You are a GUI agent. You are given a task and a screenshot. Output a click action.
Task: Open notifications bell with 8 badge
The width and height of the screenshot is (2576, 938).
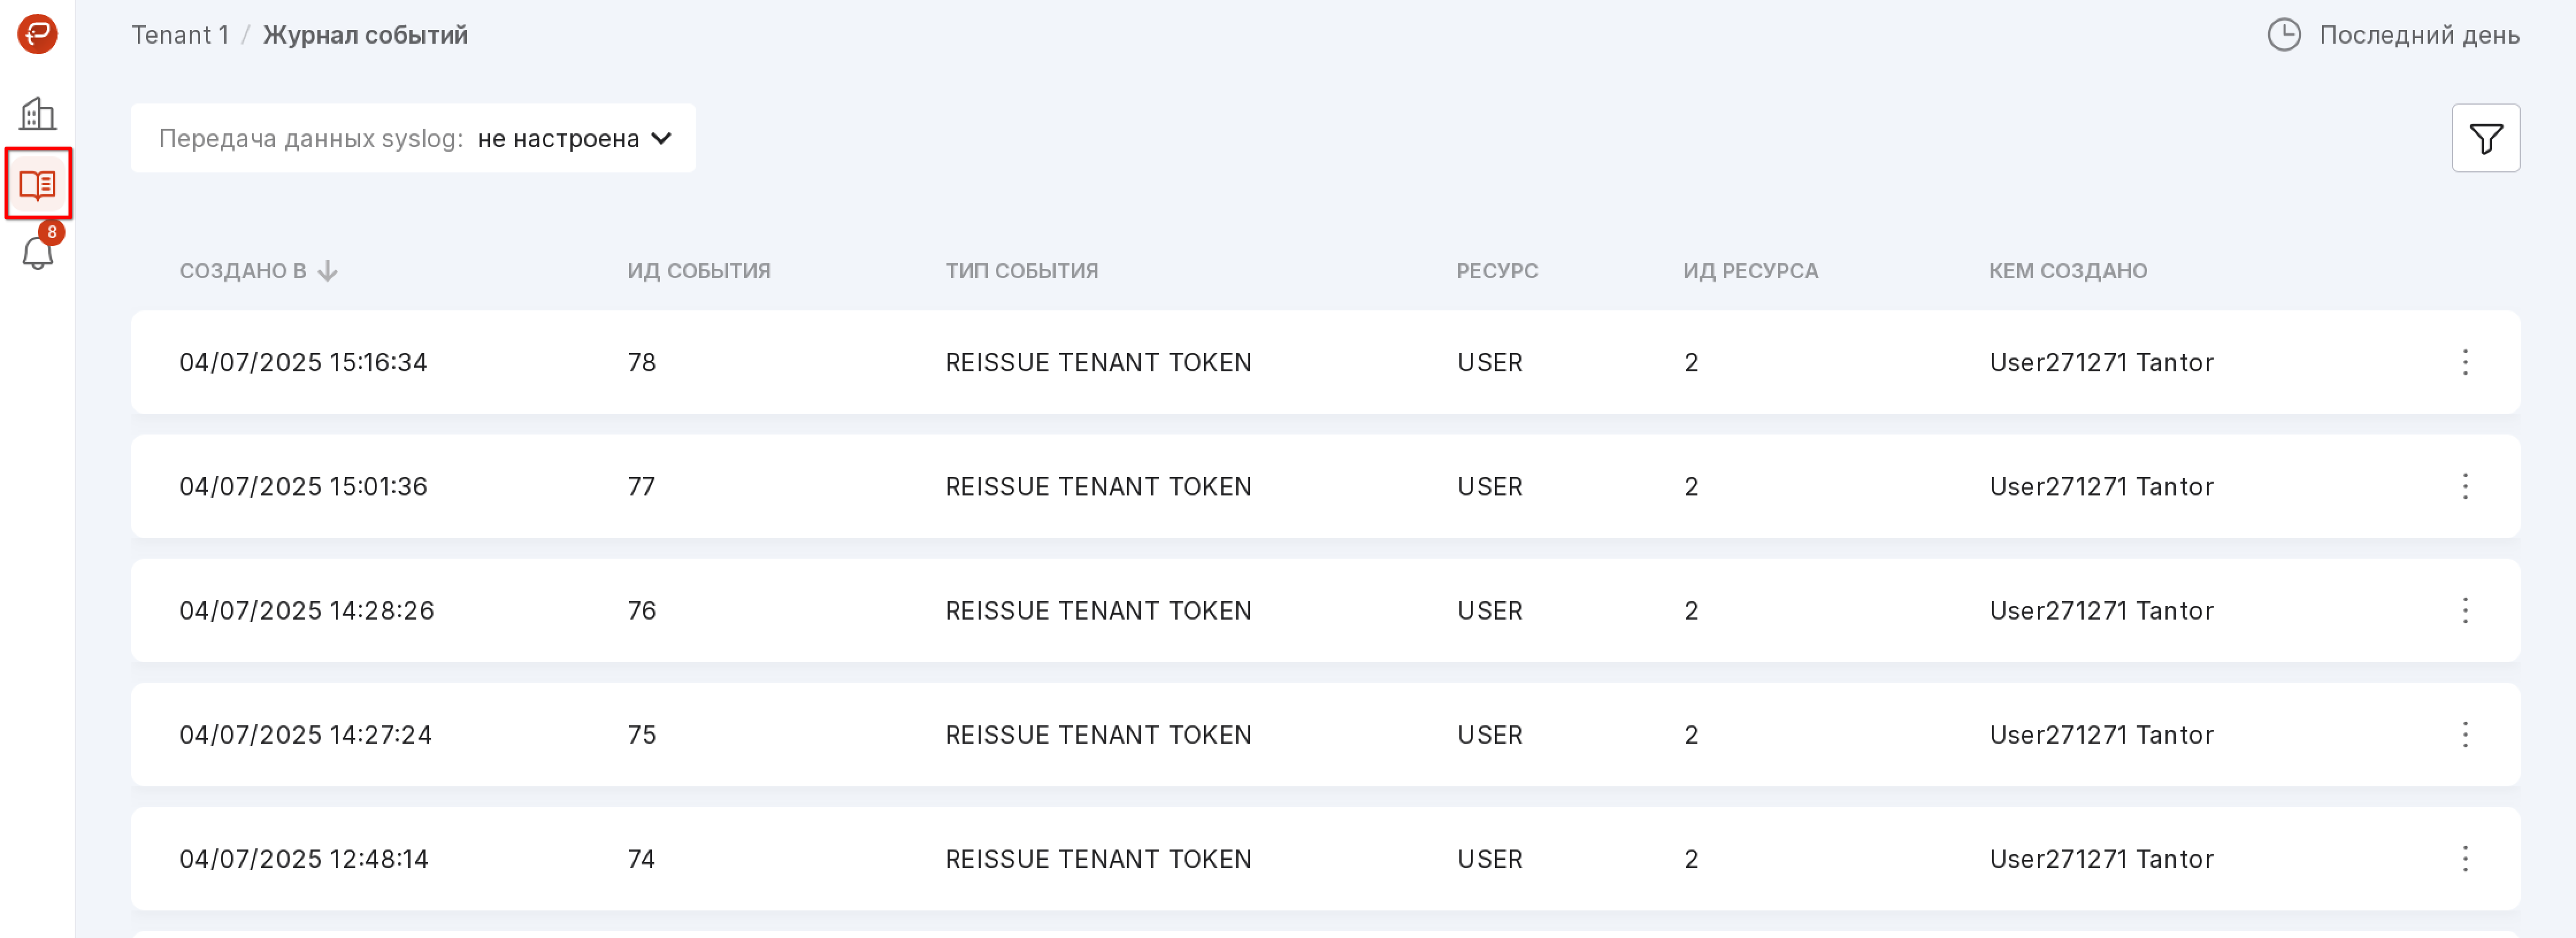(x=38, y=252)
